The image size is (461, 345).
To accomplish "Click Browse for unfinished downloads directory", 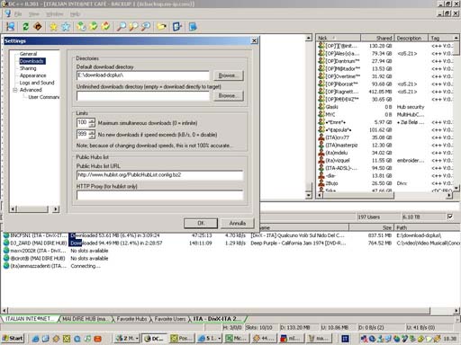I will pos(228,96).
